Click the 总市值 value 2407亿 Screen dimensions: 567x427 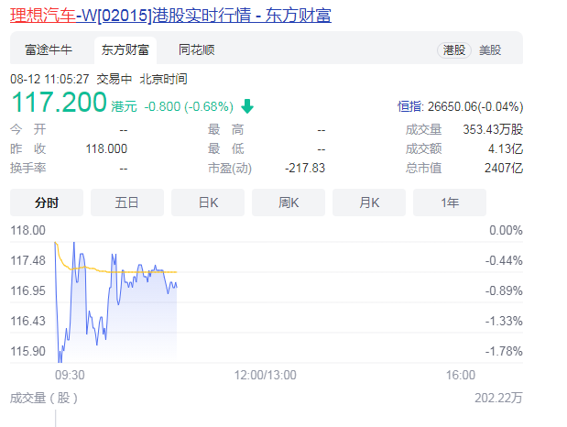[504, 168]
